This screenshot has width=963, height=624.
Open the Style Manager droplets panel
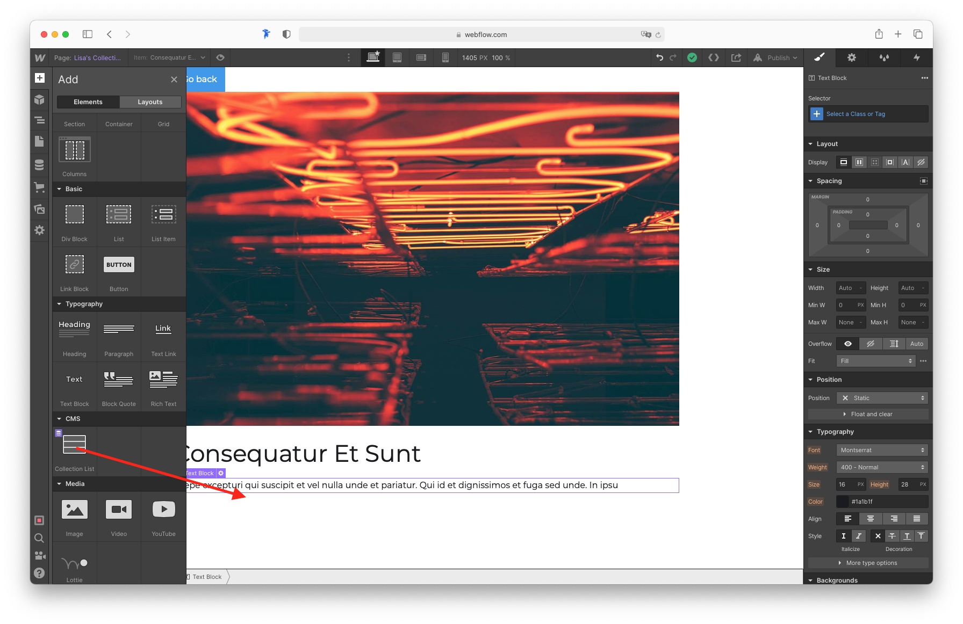(x=884, y=57)
